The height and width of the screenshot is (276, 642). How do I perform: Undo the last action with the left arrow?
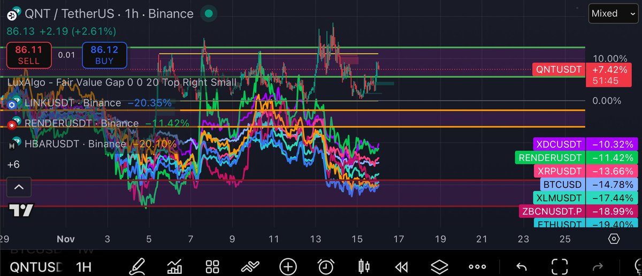[521, 266]
